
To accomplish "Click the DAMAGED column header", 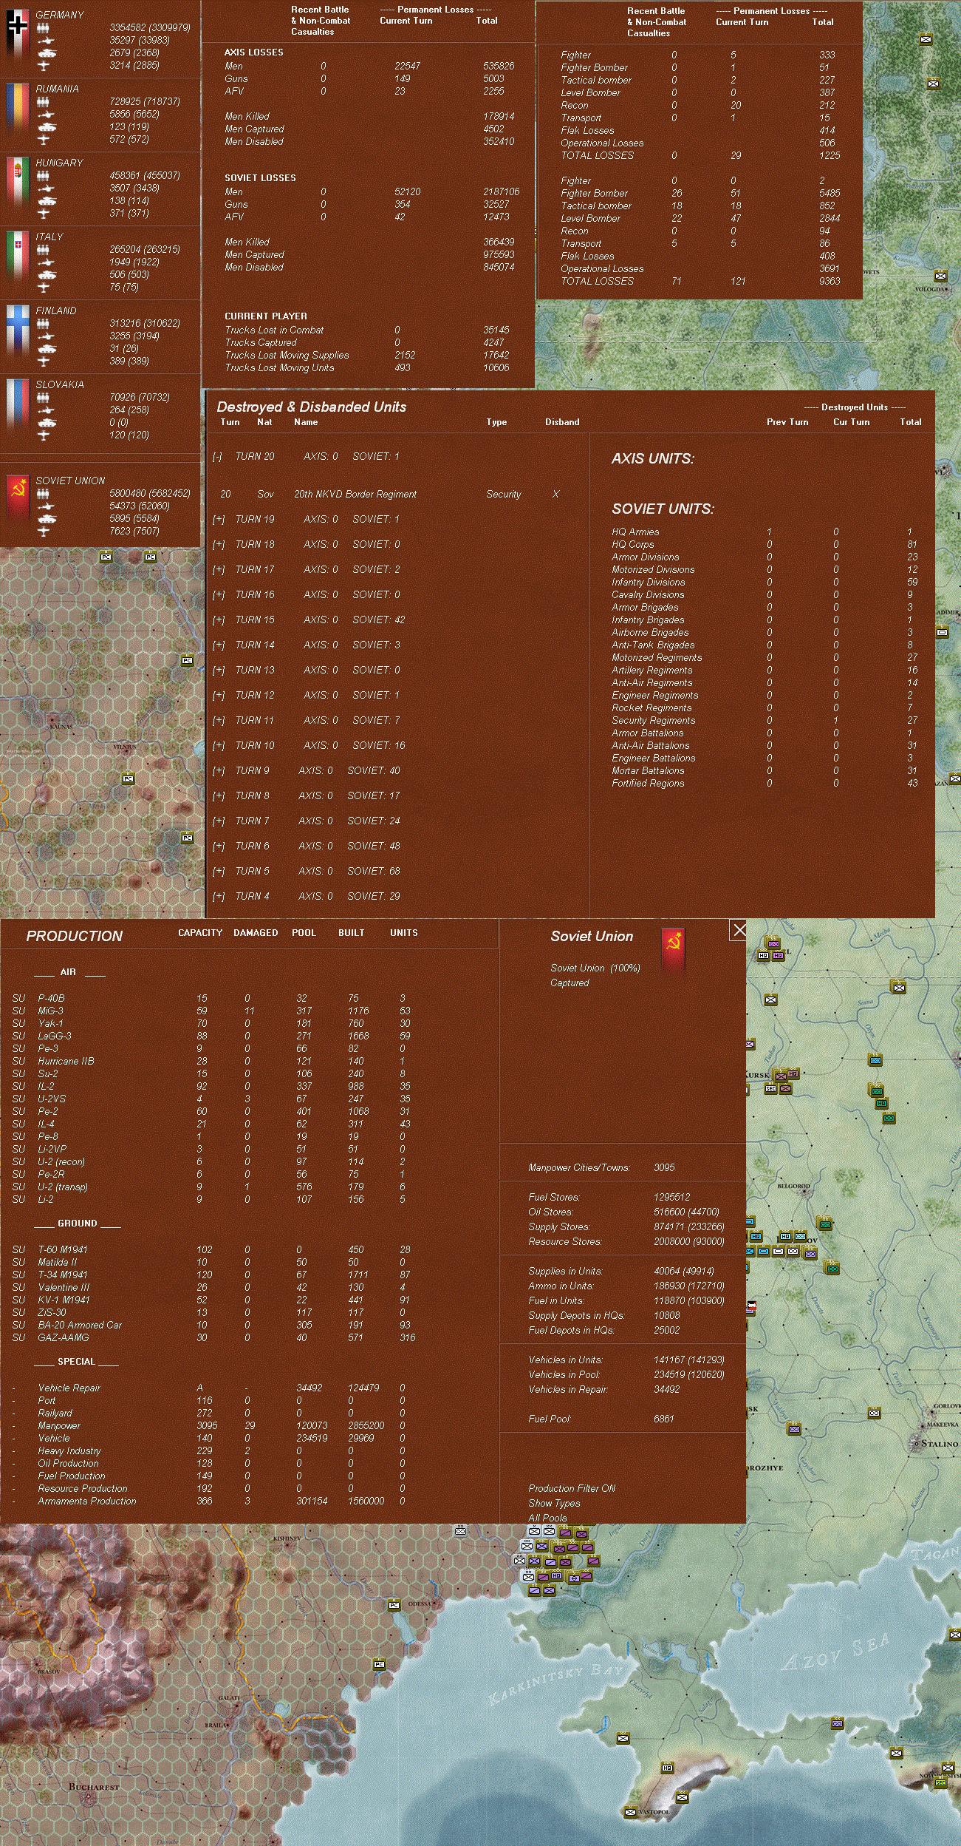I will pyautogui.click(x=256, y=933).
